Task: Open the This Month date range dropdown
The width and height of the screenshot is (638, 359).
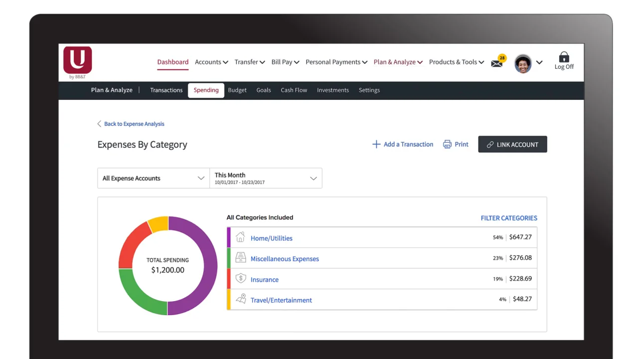Action: [x=266, y=178]
